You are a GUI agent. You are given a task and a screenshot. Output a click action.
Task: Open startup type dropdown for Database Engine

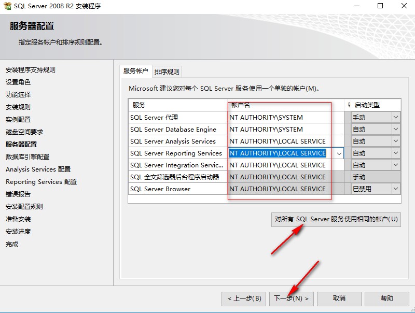point(396,129)
